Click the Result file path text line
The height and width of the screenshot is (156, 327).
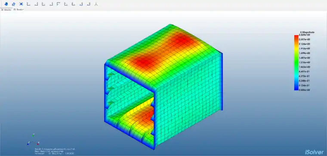[55, 149]
